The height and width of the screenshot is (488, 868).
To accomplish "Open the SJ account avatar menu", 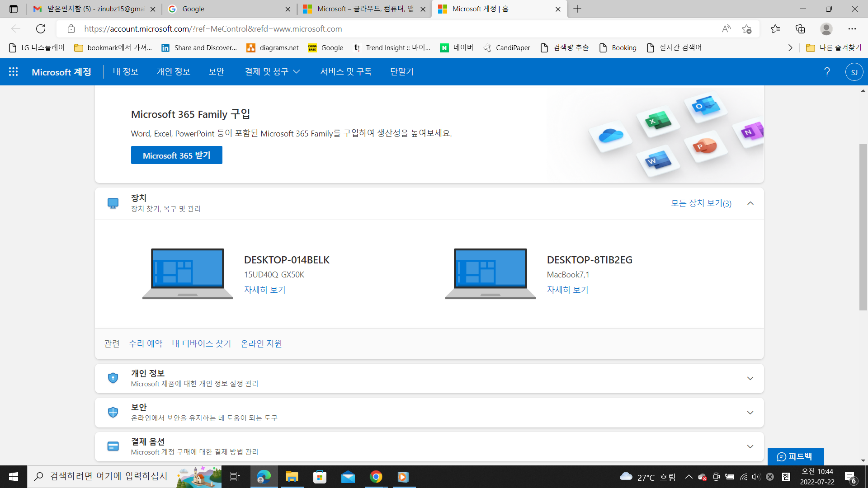I will (x=854, y=72).
